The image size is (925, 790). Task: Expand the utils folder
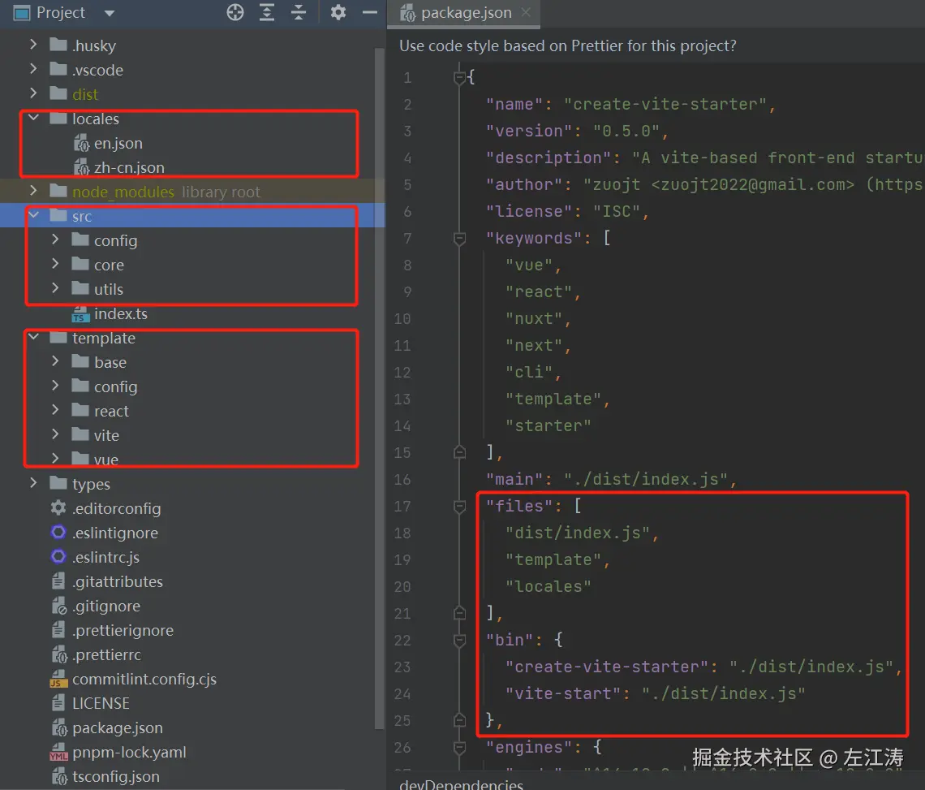click(55, 288)
